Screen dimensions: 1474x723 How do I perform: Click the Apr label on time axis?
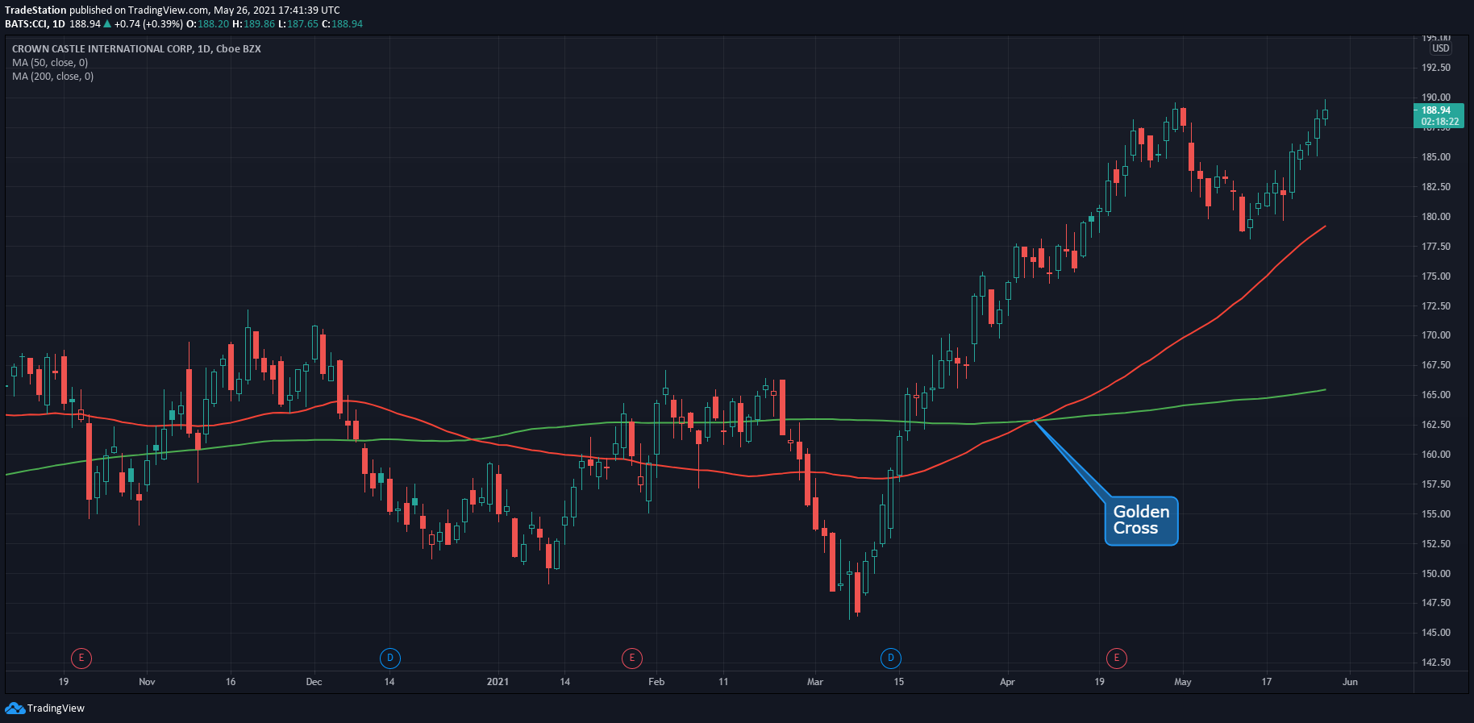click(x=1007, y=681)
